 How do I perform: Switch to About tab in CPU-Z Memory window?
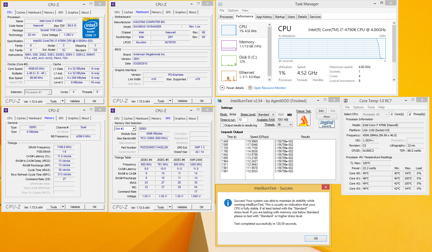coord(85,118)
